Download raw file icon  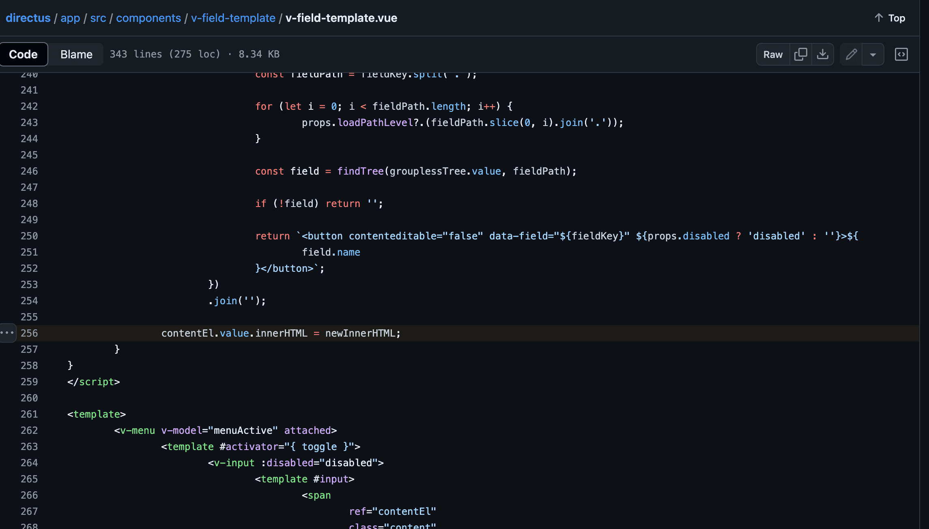822,54
